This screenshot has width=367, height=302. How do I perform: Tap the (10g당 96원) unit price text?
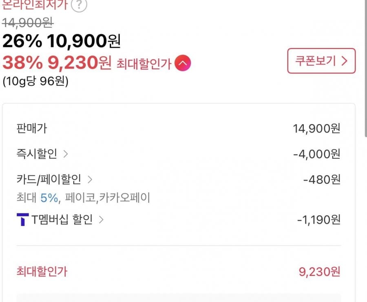click(x=35, y=81)
